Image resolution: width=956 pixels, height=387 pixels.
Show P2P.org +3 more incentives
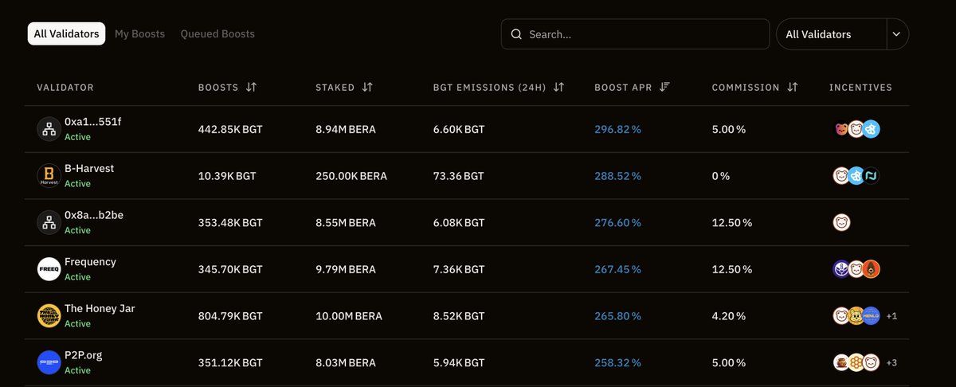click(891, 363)
